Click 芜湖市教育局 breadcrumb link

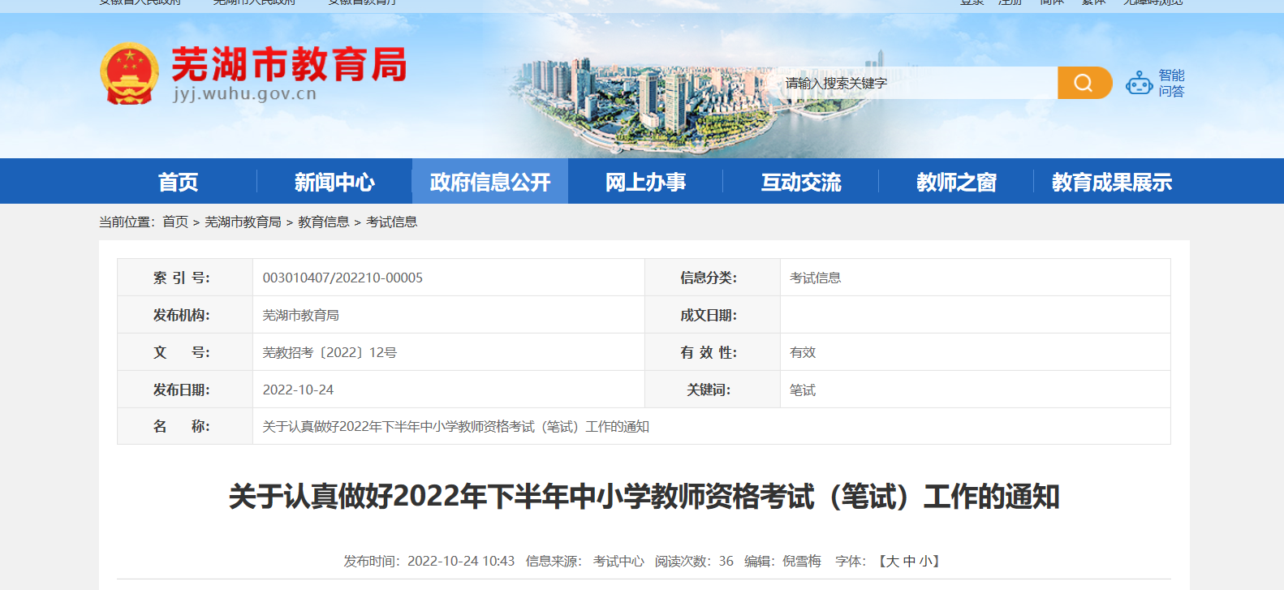243,222
